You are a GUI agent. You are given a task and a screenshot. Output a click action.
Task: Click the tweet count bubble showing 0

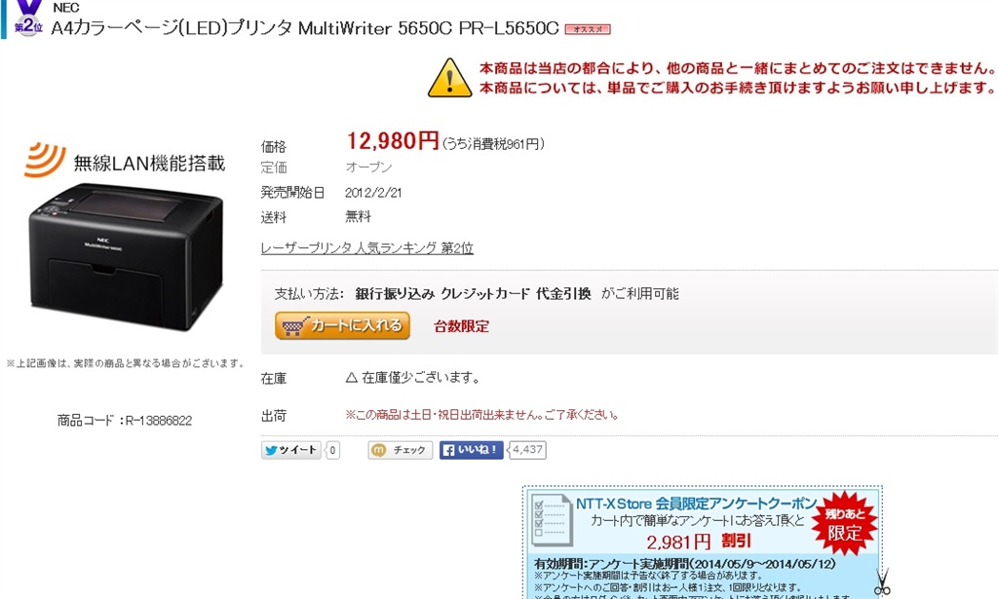pos(332,450)
